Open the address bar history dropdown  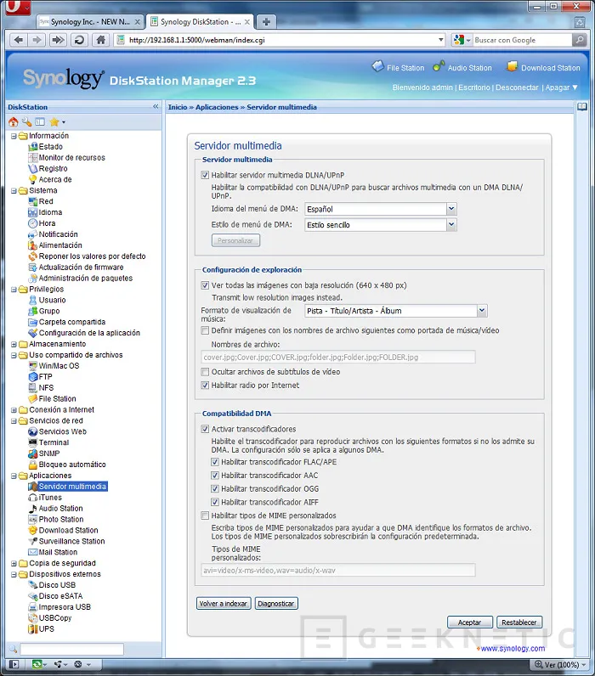coord(441,40)
